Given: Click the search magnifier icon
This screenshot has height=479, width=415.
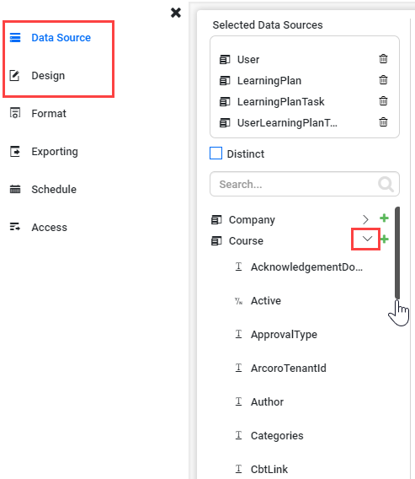Looking at the screenshot, I should click(386, 184).
